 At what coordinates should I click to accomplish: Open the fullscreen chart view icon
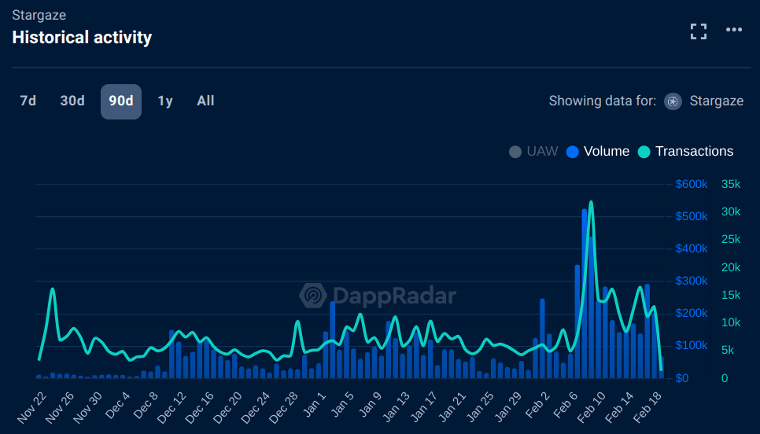pyautogui.click(x=699, y=31)
